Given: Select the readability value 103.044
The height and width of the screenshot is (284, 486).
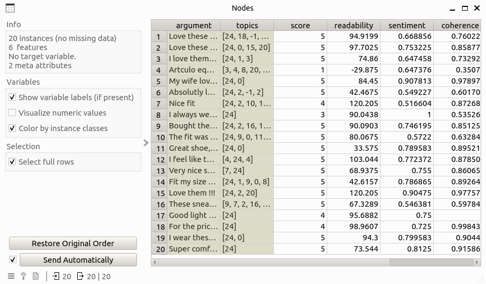Looking at the screenshot, I should click(354, 159).
